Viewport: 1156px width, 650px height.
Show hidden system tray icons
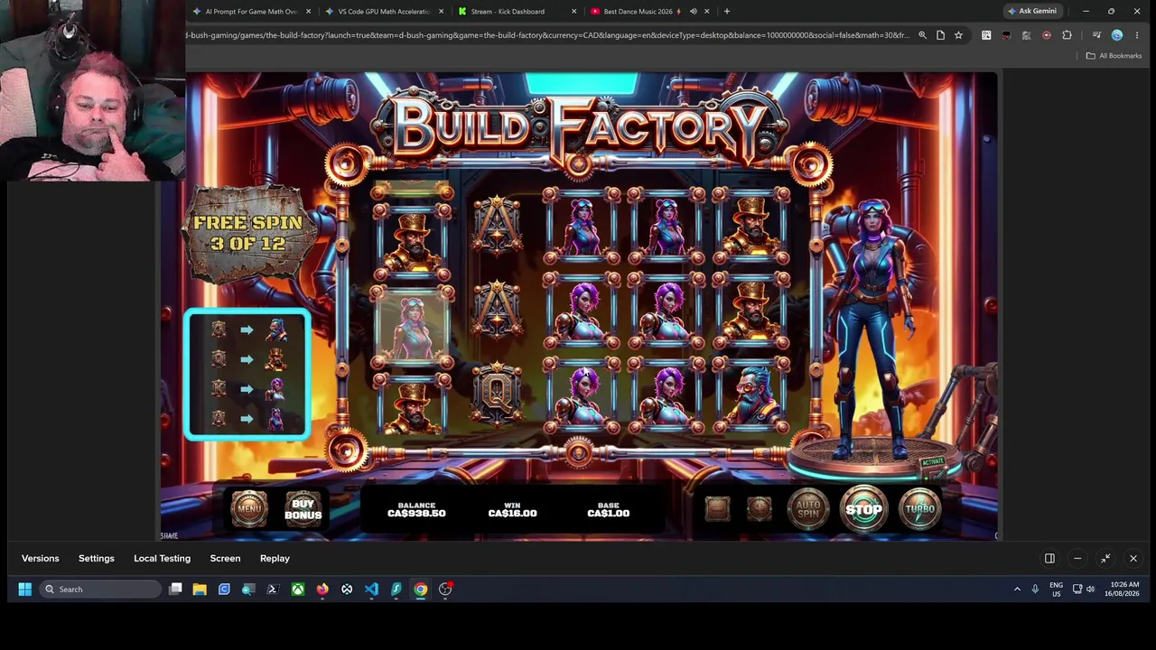pyautogui.click(x=1017, y=590)
